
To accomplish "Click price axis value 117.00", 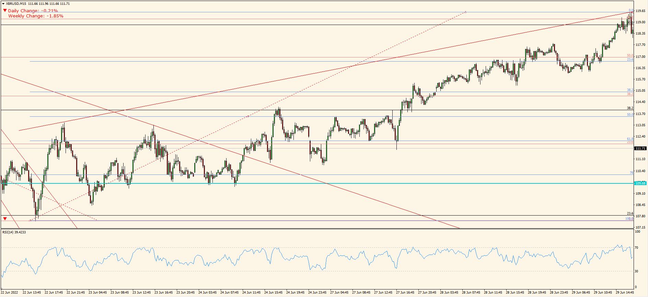I will [x=640, y=57].
